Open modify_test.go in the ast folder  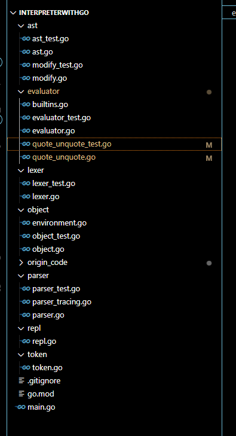tap(114, 65)
